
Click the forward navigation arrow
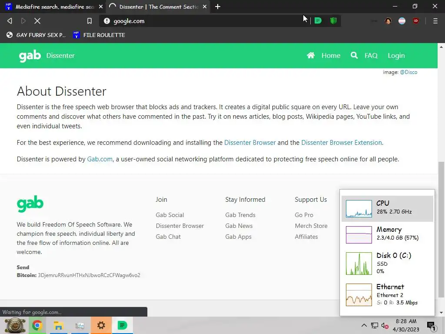click(23, 21)
